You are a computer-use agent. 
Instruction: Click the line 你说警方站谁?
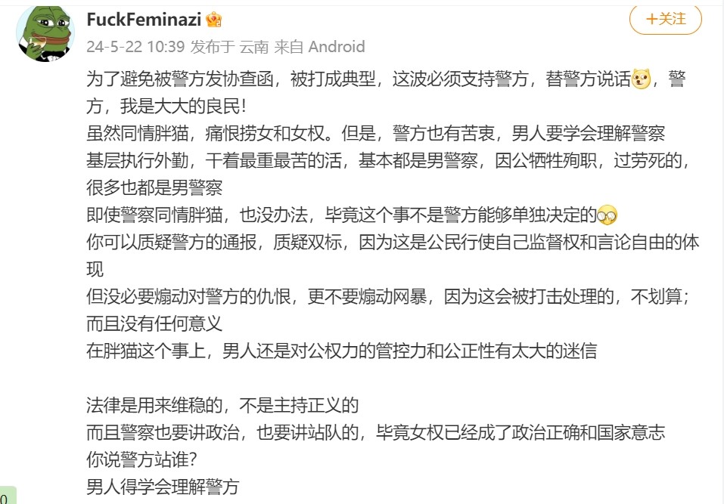142,459
